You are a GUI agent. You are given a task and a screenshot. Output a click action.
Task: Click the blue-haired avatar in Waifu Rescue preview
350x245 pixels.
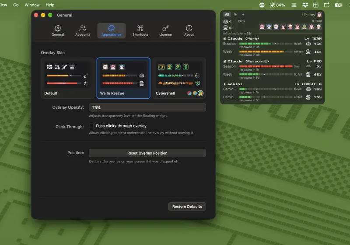(122, 67)
